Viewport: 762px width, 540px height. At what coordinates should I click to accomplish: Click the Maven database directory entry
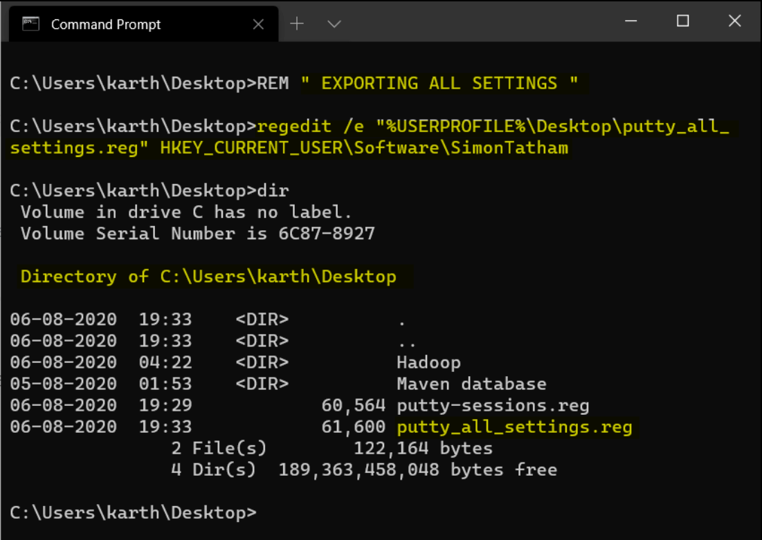point(471,384)
